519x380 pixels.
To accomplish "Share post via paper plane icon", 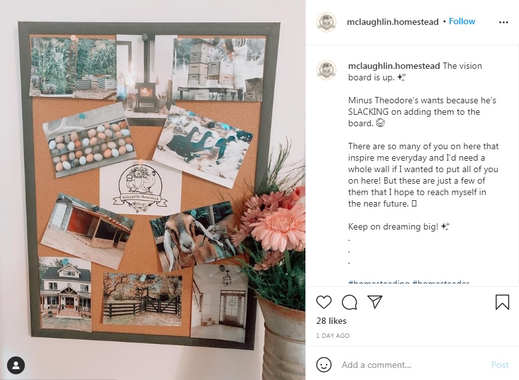I will point(375,302).
